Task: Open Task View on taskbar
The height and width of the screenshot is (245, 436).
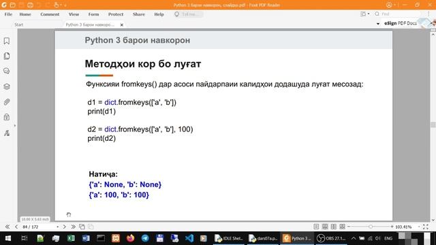Action: [x=25, y=238]
